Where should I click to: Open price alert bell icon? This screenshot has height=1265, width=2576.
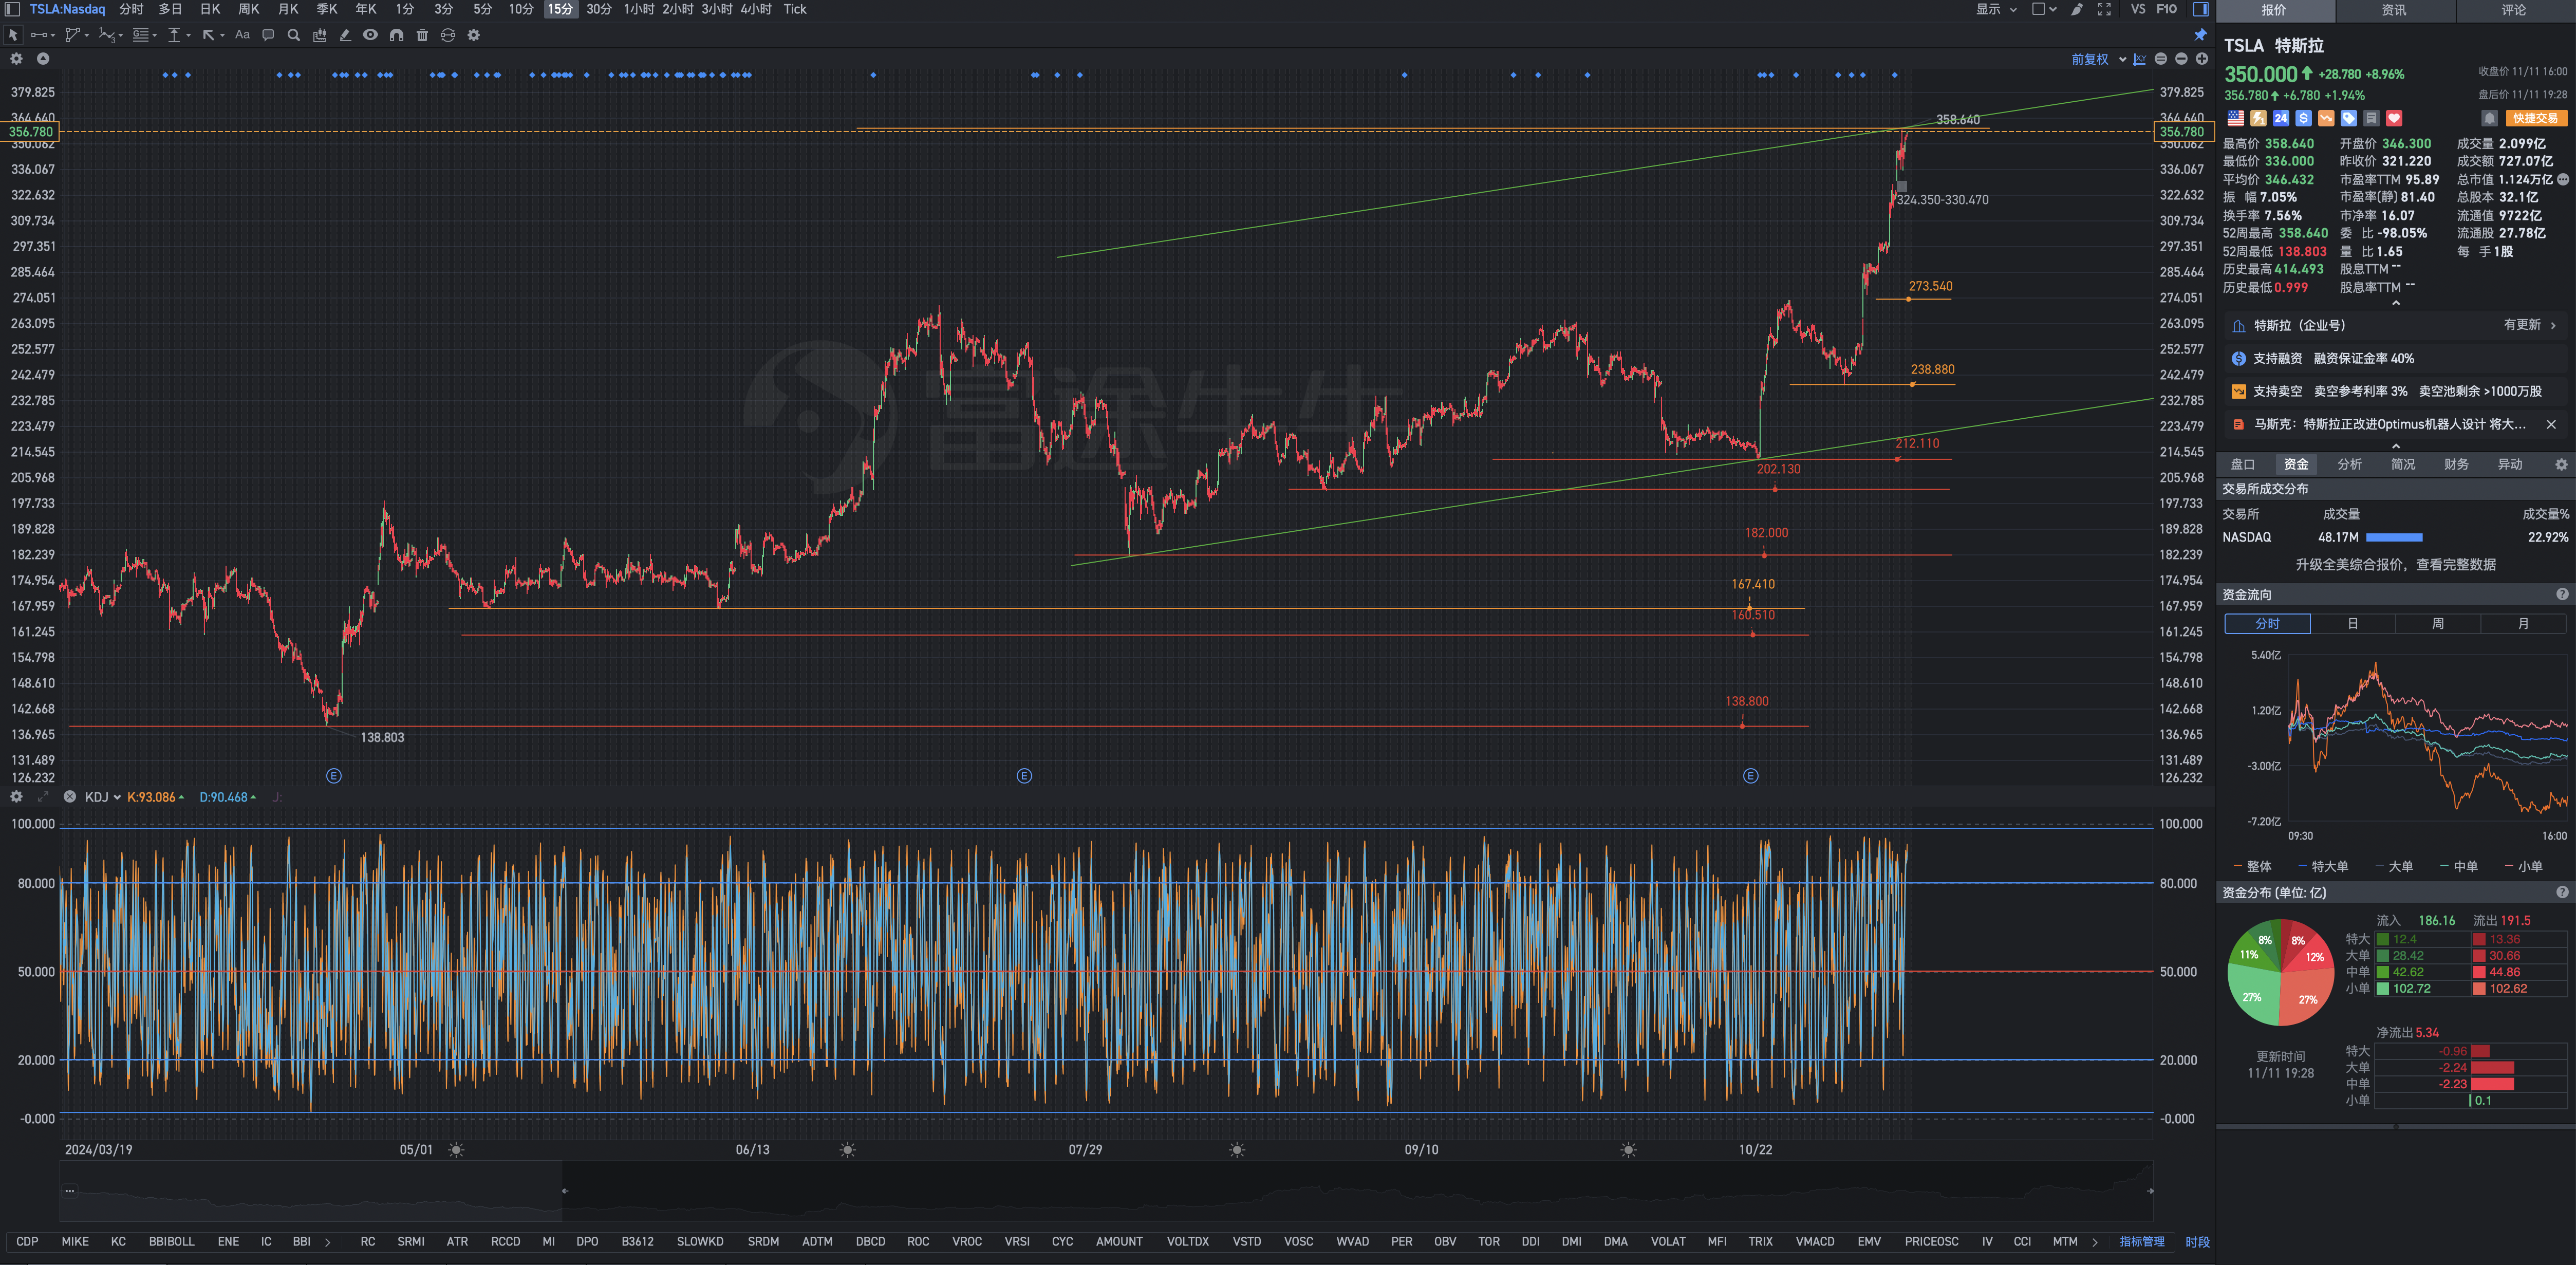pos(2490,118)
